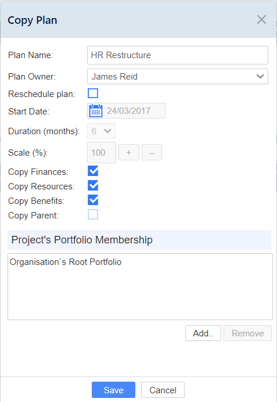Uncheck the Copy Finances checkbox
This screenshot has height=402, width=277.
click(93, 171)
